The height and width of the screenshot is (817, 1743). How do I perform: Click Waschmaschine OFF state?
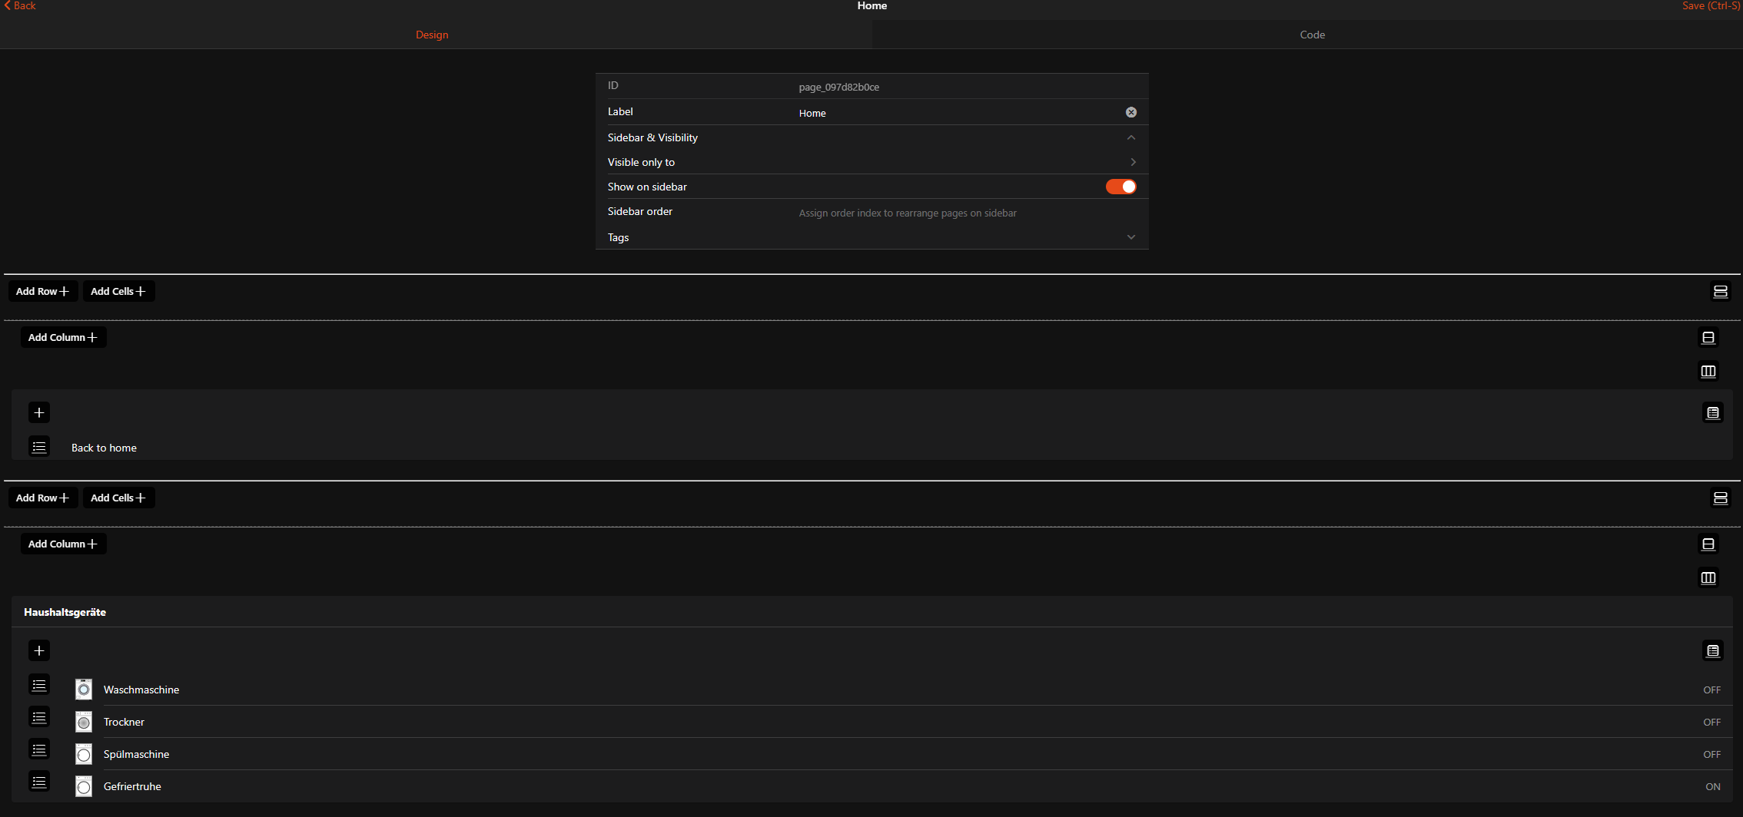[x=1711, y=690]
